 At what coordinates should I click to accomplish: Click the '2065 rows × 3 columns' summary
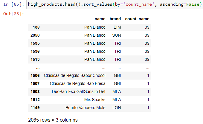tap(53, 120)
